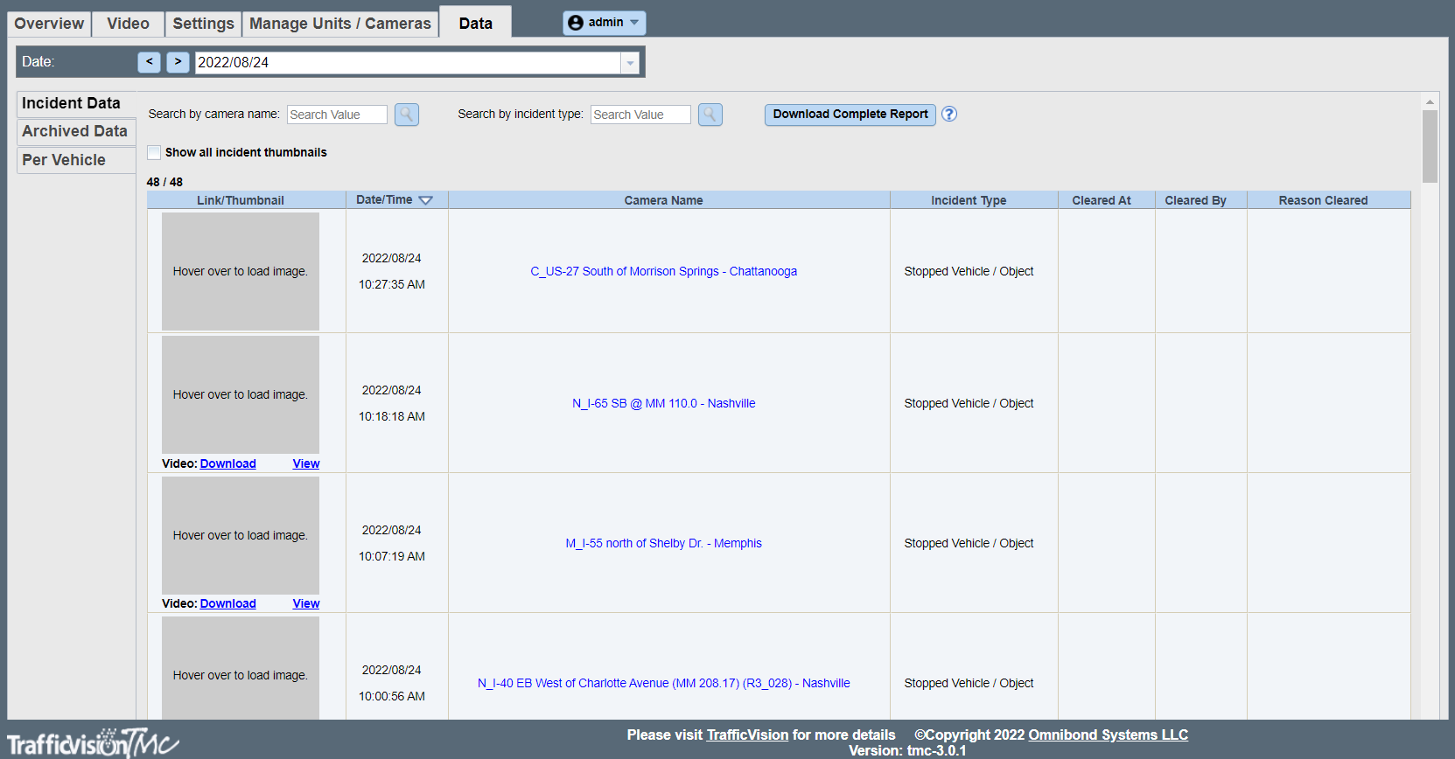Enable Show all incident thumbnails checkbox
This screenshot has height=759, width=1455.
coord(154,152)
